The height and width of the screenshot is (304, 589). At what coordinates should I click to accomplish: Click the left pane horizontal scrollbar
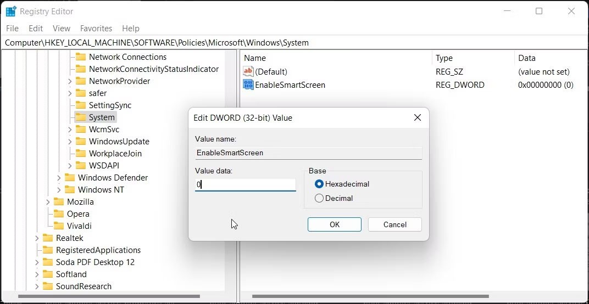(x=110, y=297)
